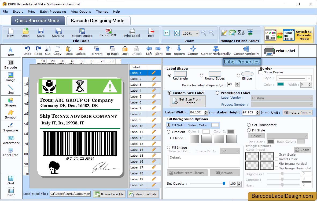
Task: Open Label Info from sidebar
Action: 10,152
